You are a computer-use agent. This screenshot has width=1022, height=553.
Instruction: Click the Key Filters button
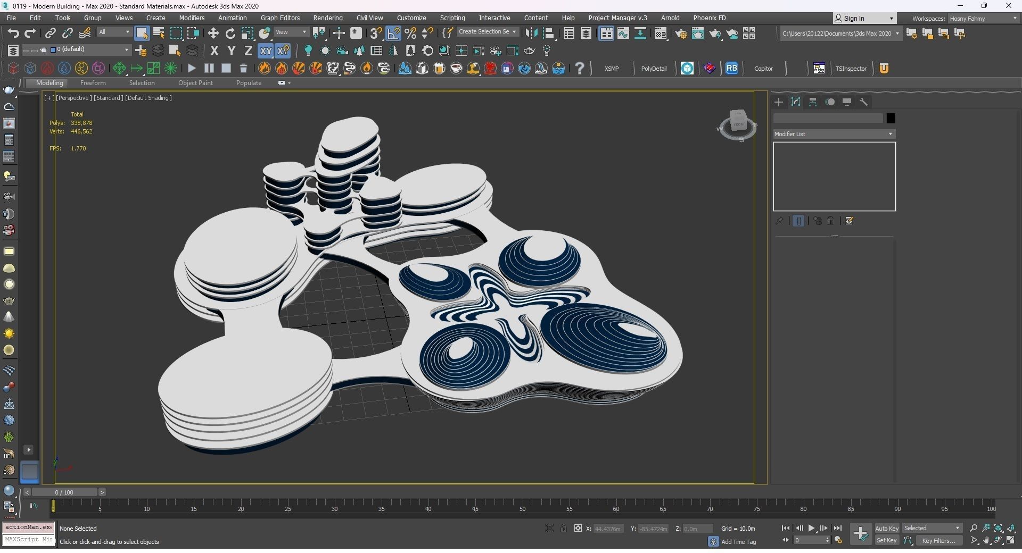click(938, 540)
